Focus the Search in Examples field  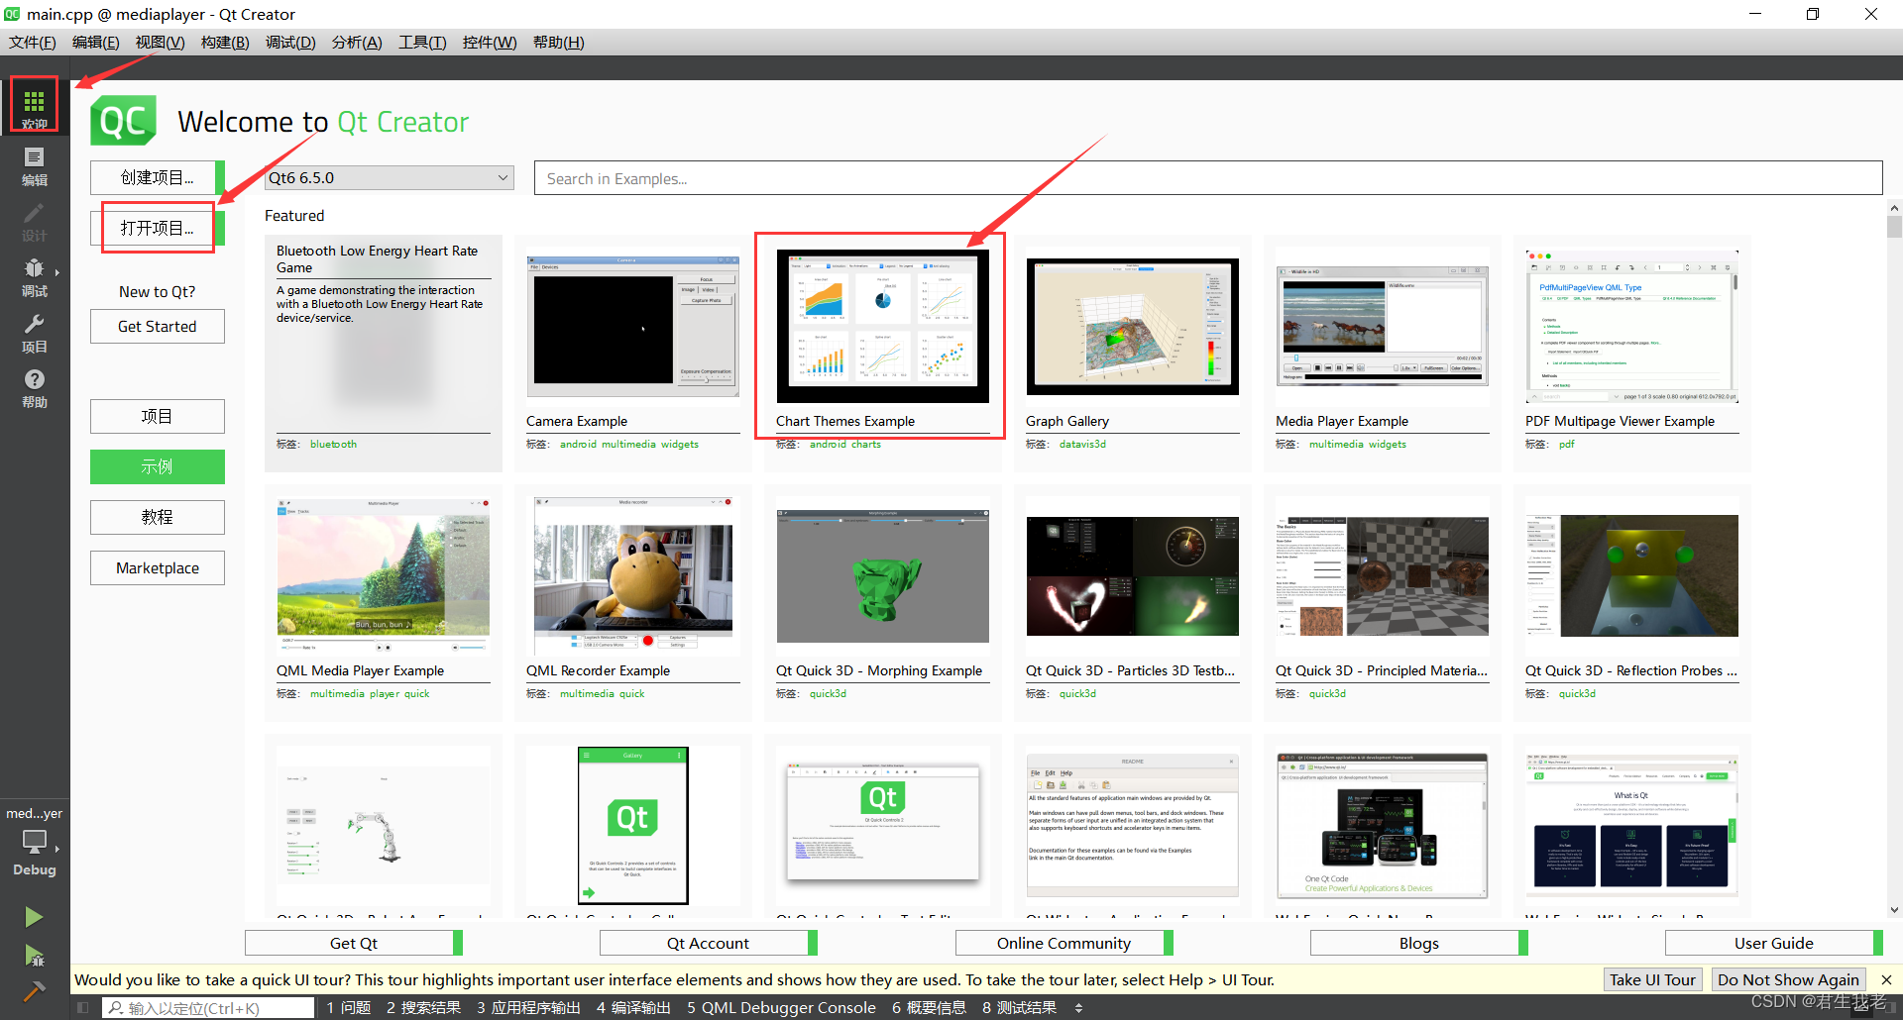[x=1208, y=178]
